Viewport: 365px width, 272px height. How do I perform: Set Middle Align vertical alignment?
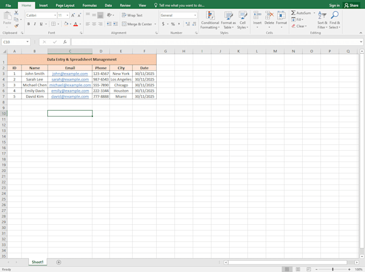click(x=94, y=16)
